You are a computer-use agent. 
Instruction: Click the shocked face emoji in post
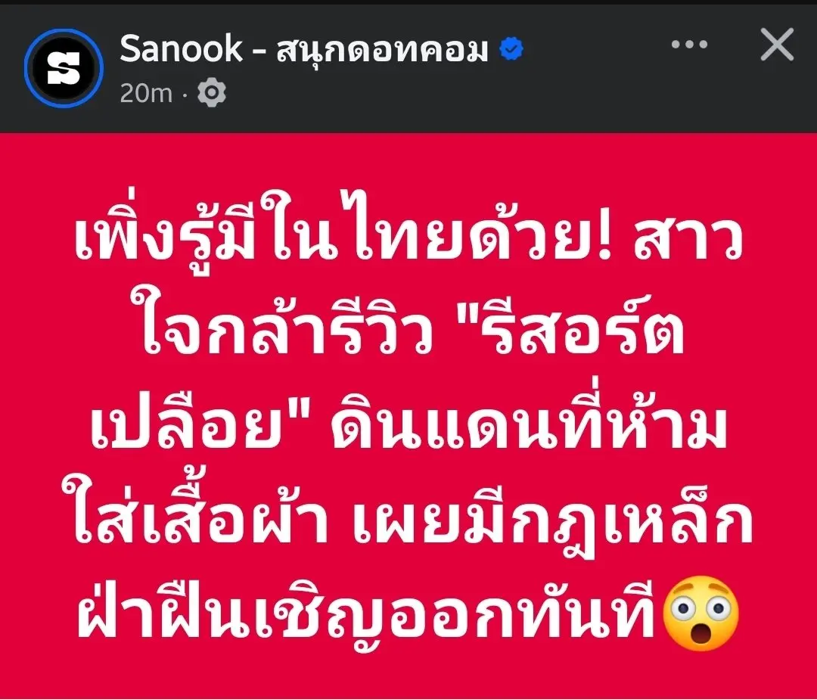coord(700,613)
